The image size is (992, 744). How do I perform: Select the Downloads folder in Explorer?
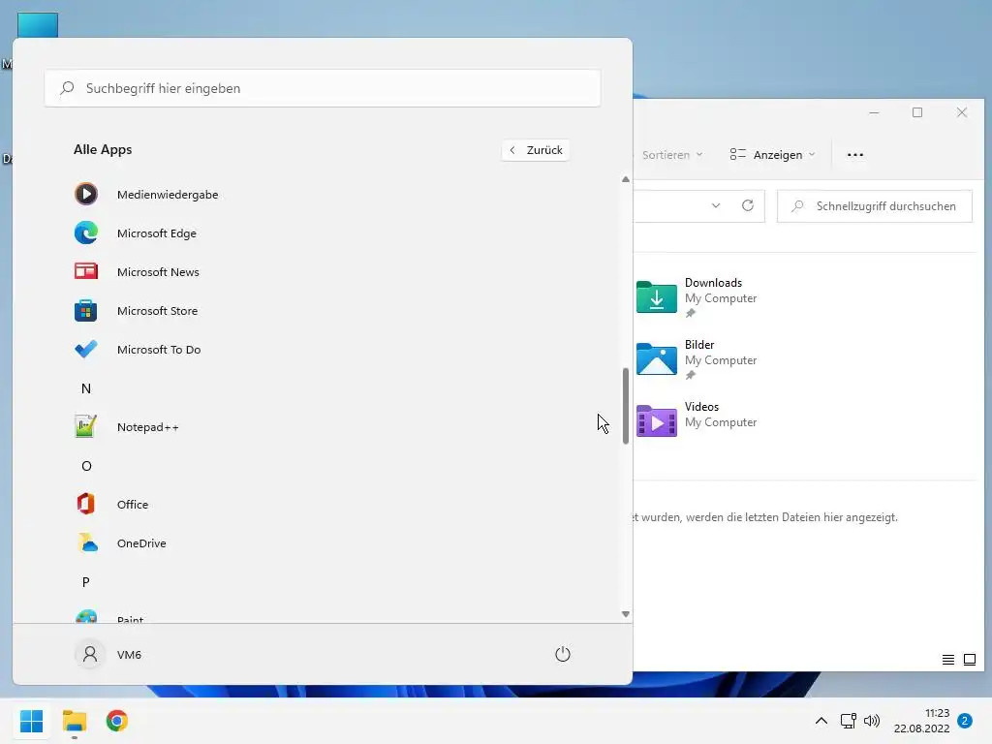click(697, 297)
